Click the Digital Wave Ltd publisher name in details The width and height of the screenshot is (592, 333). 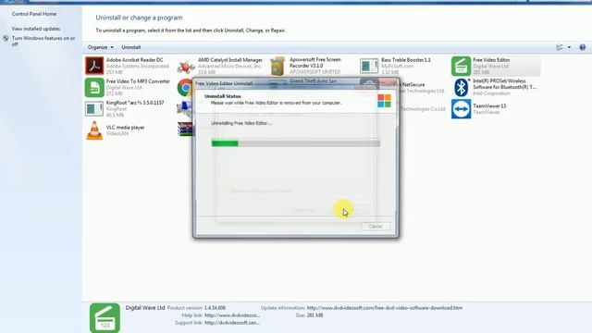(x=145, y=308)
